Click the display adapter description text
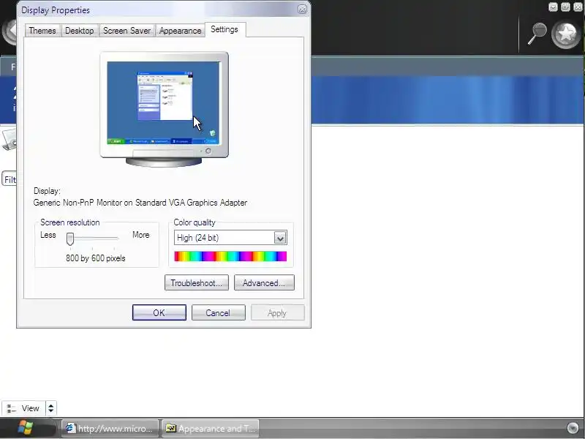 coord(140,203)
